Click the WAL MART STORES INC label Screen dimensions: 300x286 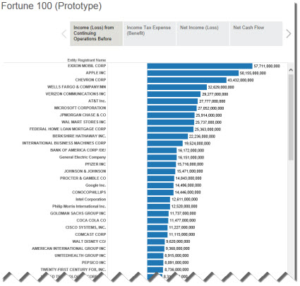coord(84,122)
